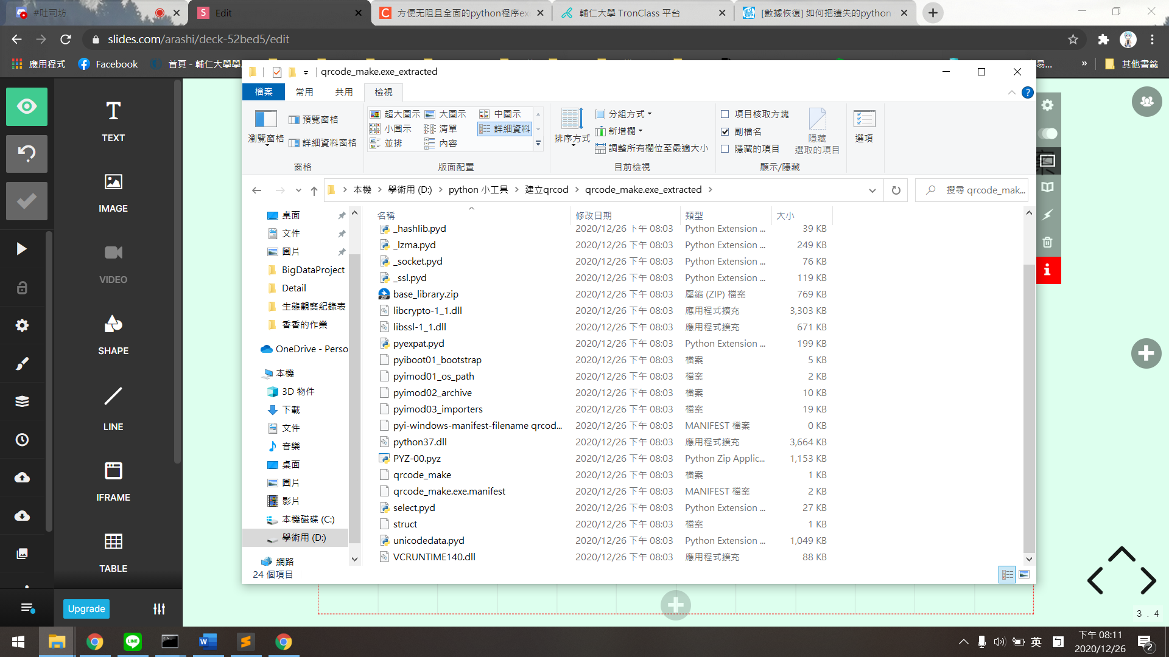Uncheck the 副檔名 checkbox
This screenshot has width=1169, height=657.
(725, 131)
